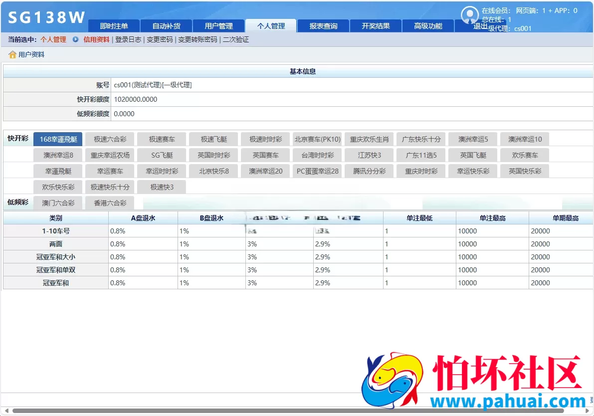Select 北京赛车(PK10) game button
594x416 pixels.
[x=318, y=139]
